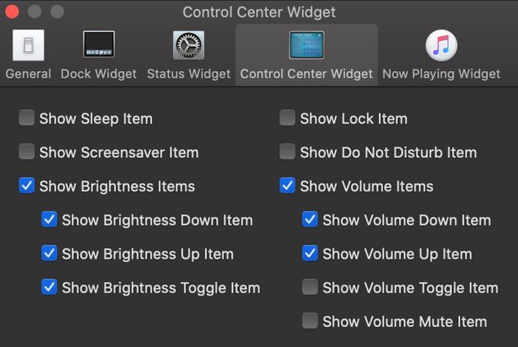Select the Dock Widget icon
Viewport: 518px width, 347px height.
pyautogui.click(x=98, y=45)
